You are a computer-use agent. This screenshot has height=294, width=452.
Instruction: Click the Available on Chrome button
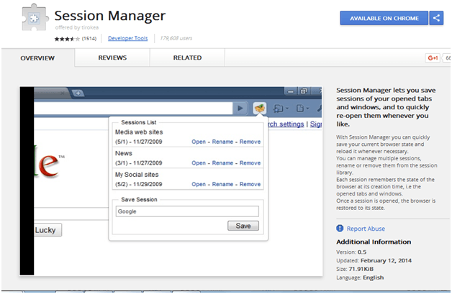pyautogui.click(x=384, y=18)
